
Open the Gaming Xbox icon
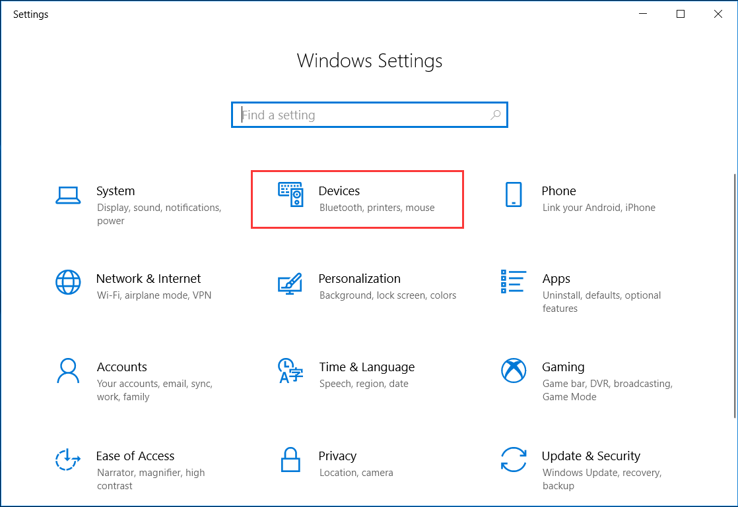[x=514, y=371]
